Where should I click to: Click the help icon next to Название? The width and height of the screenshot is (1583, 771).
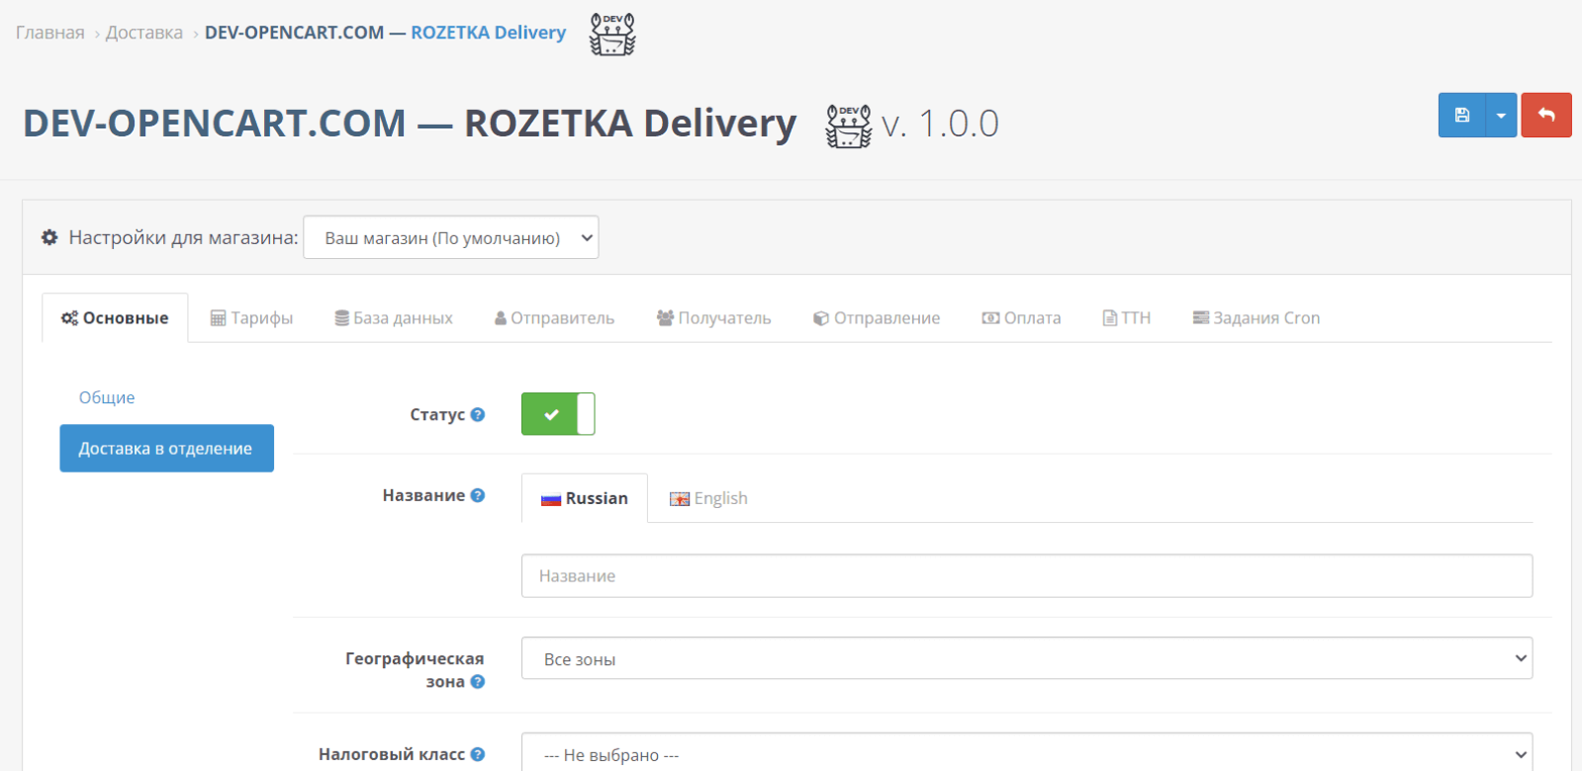(x=478, y=495)
